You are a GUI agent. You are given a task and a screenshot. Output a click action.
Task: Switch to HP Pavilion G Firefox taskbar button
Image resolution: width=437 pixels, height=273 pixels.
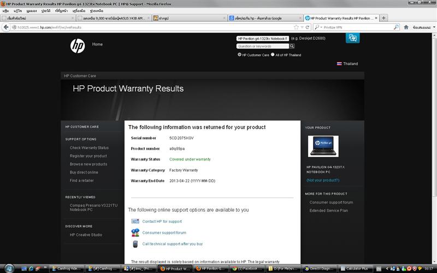(x=211, y=269)
